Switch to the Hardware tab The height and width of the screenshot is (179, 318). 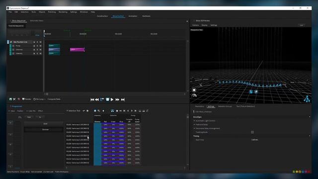tap(146, 16)
